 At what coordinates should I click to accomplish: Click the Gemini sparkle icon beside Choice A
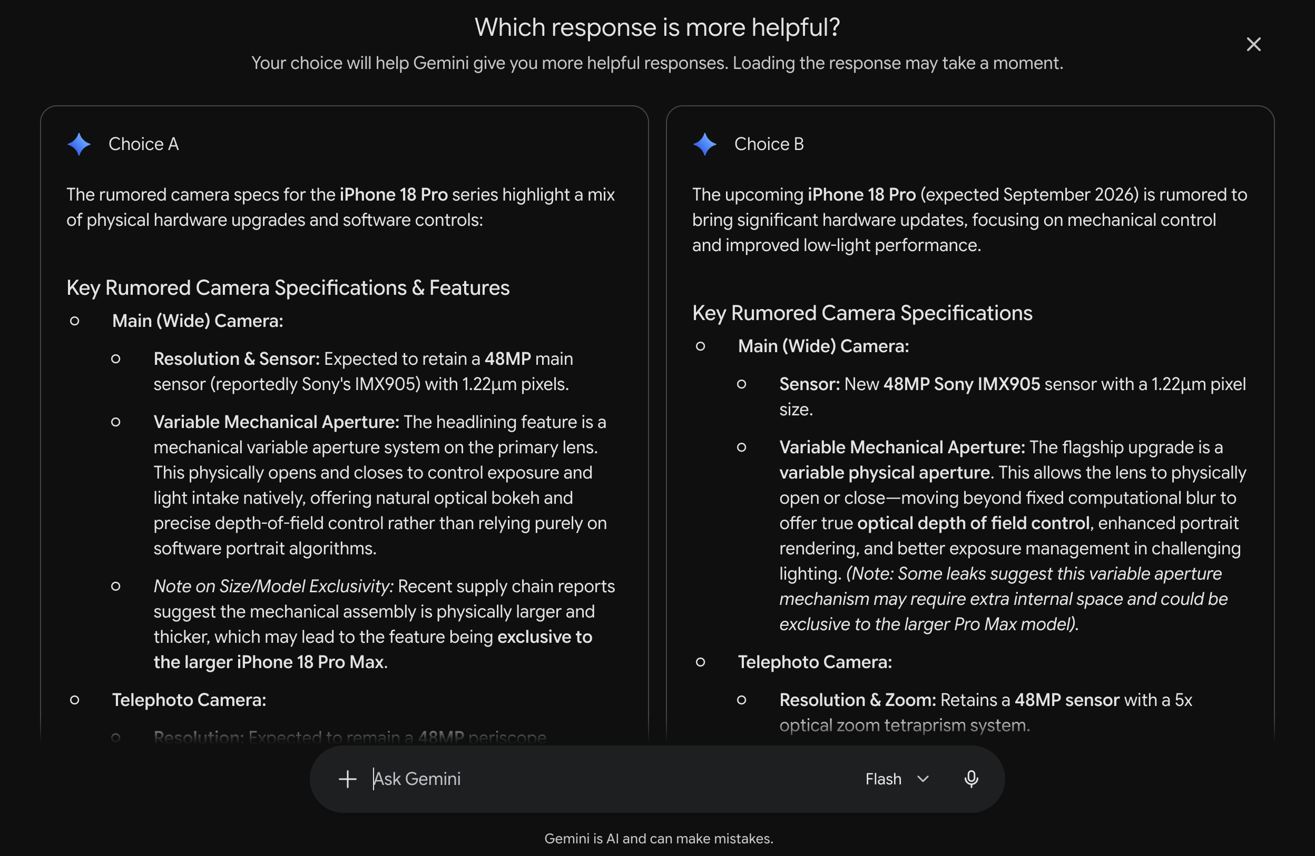coord(79,144)
